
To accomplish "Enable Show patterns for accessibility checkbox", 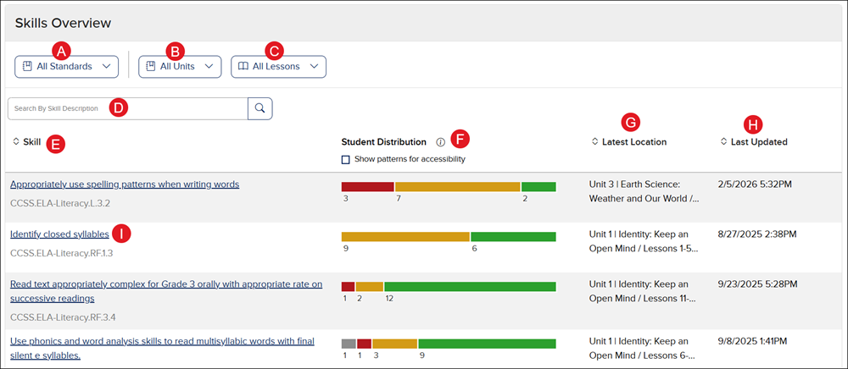I will click(346, 159).
